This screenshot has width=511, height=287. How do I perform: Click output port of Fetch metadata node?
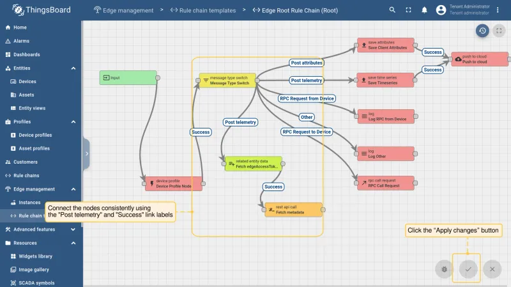[323, 210]
